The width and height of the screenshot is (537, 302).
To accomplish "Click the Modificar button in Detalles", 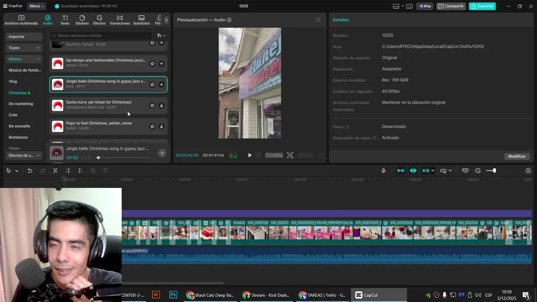I will point(517,156).
